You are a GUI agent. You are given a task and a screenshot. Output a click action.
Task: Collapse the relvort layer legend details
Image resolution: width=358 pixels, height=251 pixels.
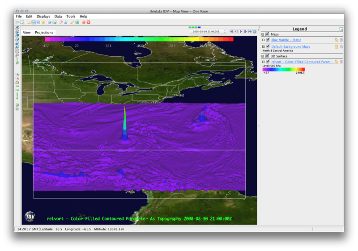pyautogui.click(x=264, y=62)
